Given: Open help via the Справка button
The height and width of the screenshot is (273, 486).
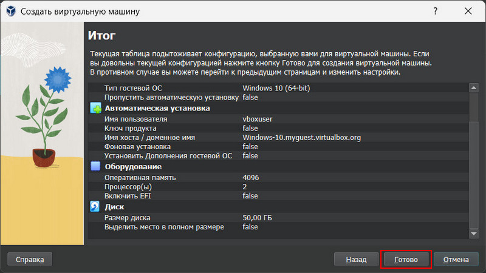Looking at the screenshot, I should (30, 260).
